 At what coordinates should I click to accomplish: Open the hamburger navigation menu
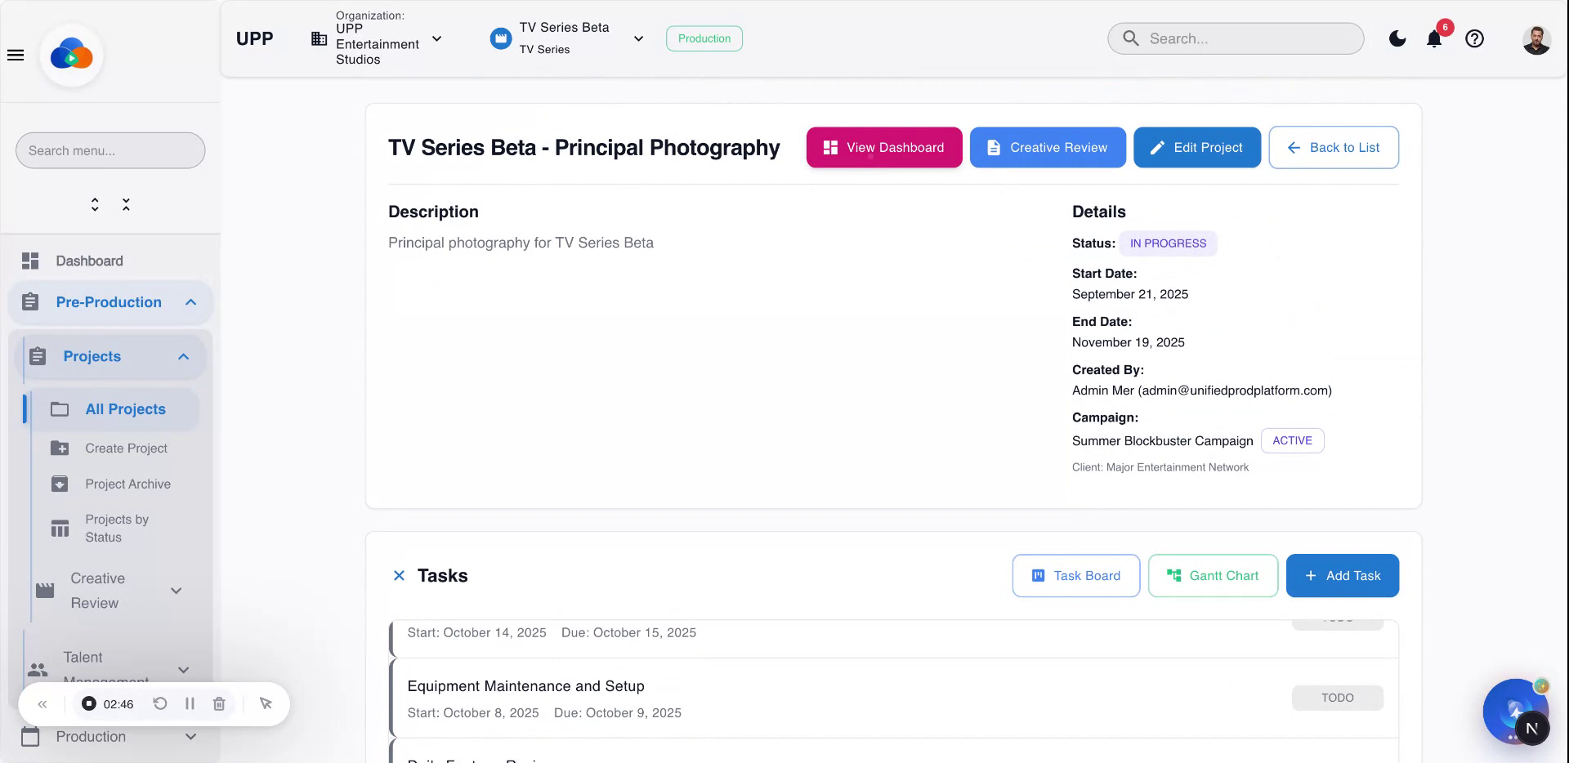[16, 55]
